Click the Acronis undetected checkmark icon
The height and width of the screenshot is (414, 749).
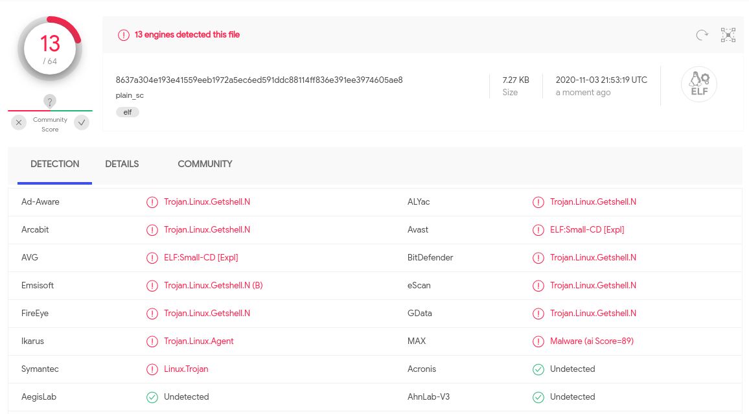[538, 369]
